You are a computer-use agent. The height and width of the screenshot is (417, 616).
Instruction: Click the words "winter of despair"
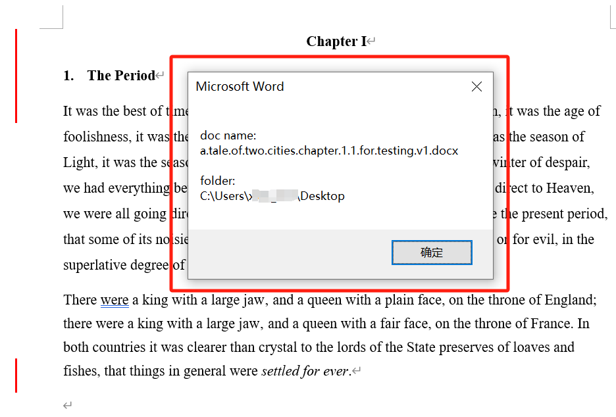[x=542, y=162]
